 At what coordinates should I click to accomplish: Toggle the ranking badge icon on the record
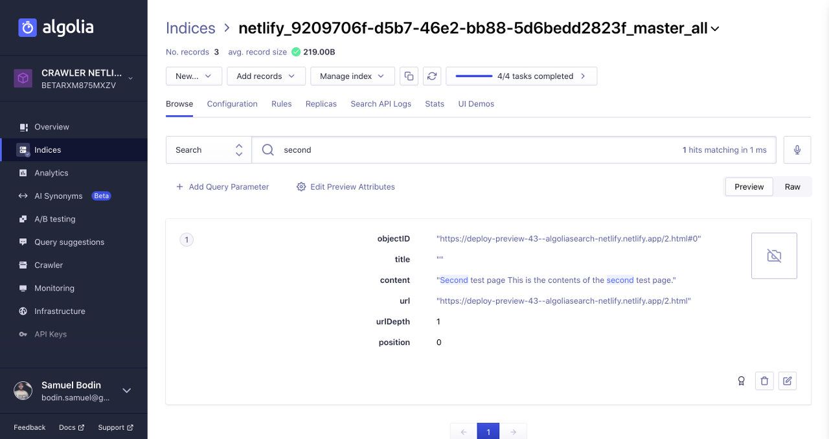point(741,381)
